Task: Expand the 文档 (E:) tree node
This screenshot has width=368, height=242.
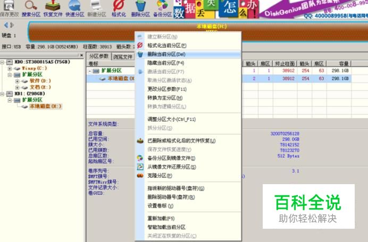Action: pos(17,88)
